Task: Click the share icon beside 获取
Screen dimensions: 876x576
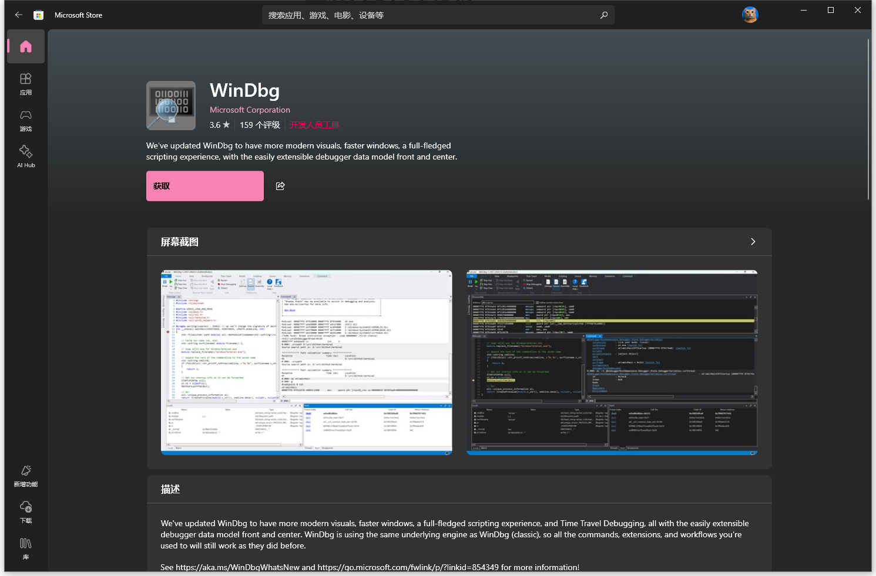Action: pyautogui.click(x=280, y=186)
